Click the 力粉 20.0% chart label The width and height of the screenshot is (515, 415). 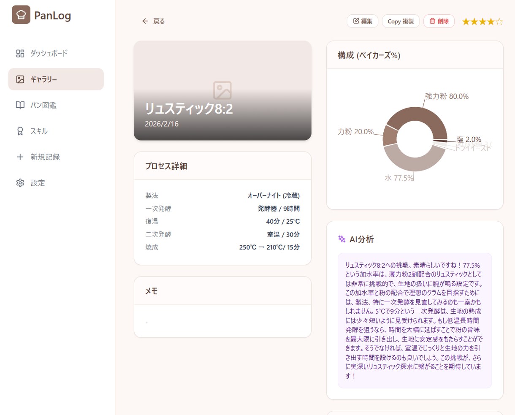click(356, 132)
